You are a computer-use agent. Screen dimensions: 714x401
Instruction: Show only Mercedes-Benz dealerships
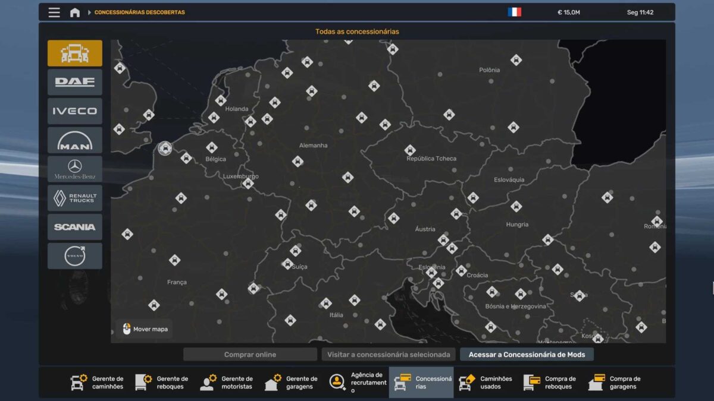point(75,169)
